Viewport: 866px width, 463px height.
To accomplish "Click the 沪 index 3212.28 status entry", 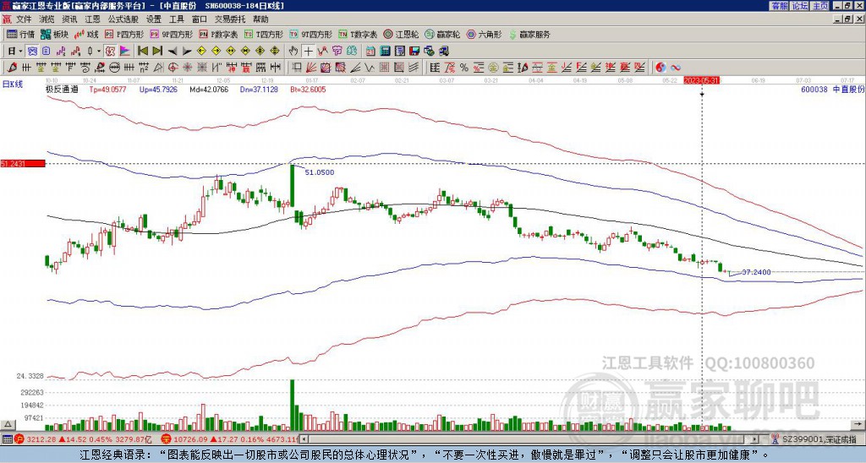I will pos(84,439).
